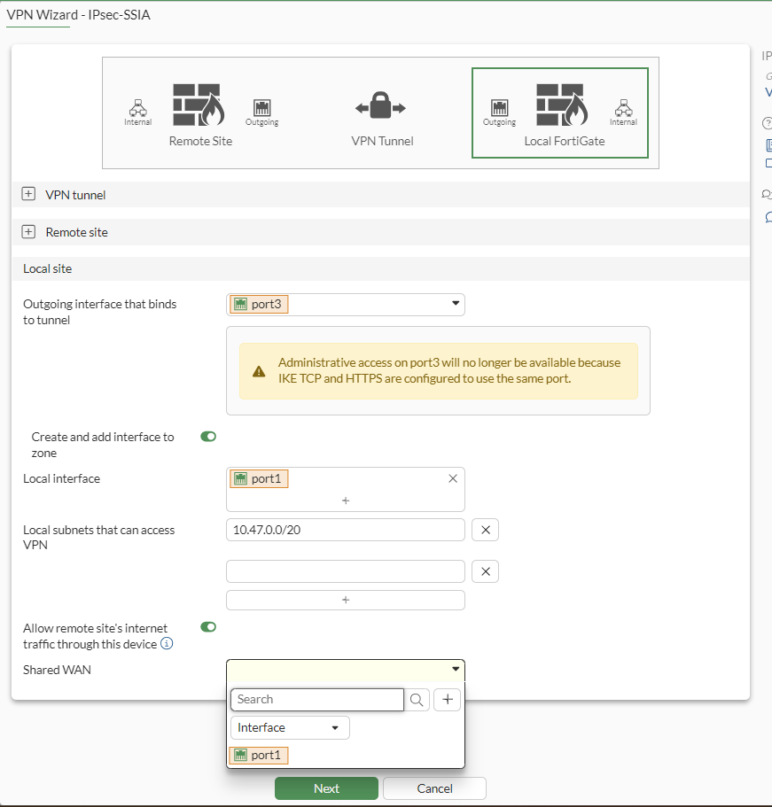Open the Shared WAN dropdown
The width and height of the screenshot is (772, 807).
point(346,670)
